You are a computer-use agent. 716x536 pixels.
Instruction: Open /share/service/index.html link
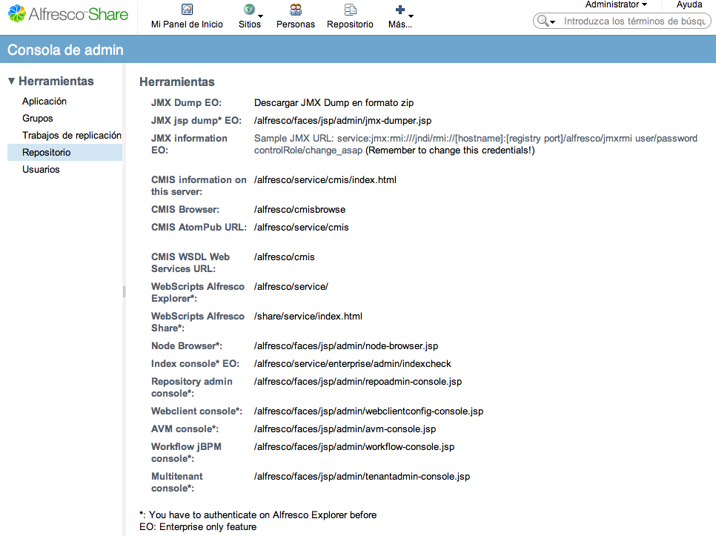pyautogui.click(x=308, y=317)
